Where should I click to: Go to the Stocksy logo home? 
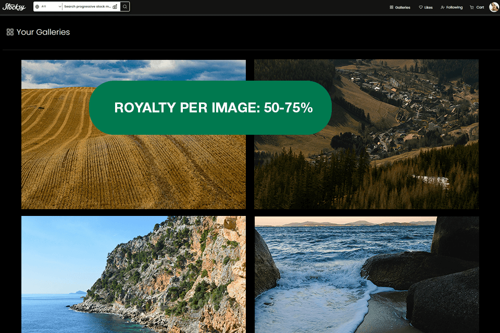point(14,7)
